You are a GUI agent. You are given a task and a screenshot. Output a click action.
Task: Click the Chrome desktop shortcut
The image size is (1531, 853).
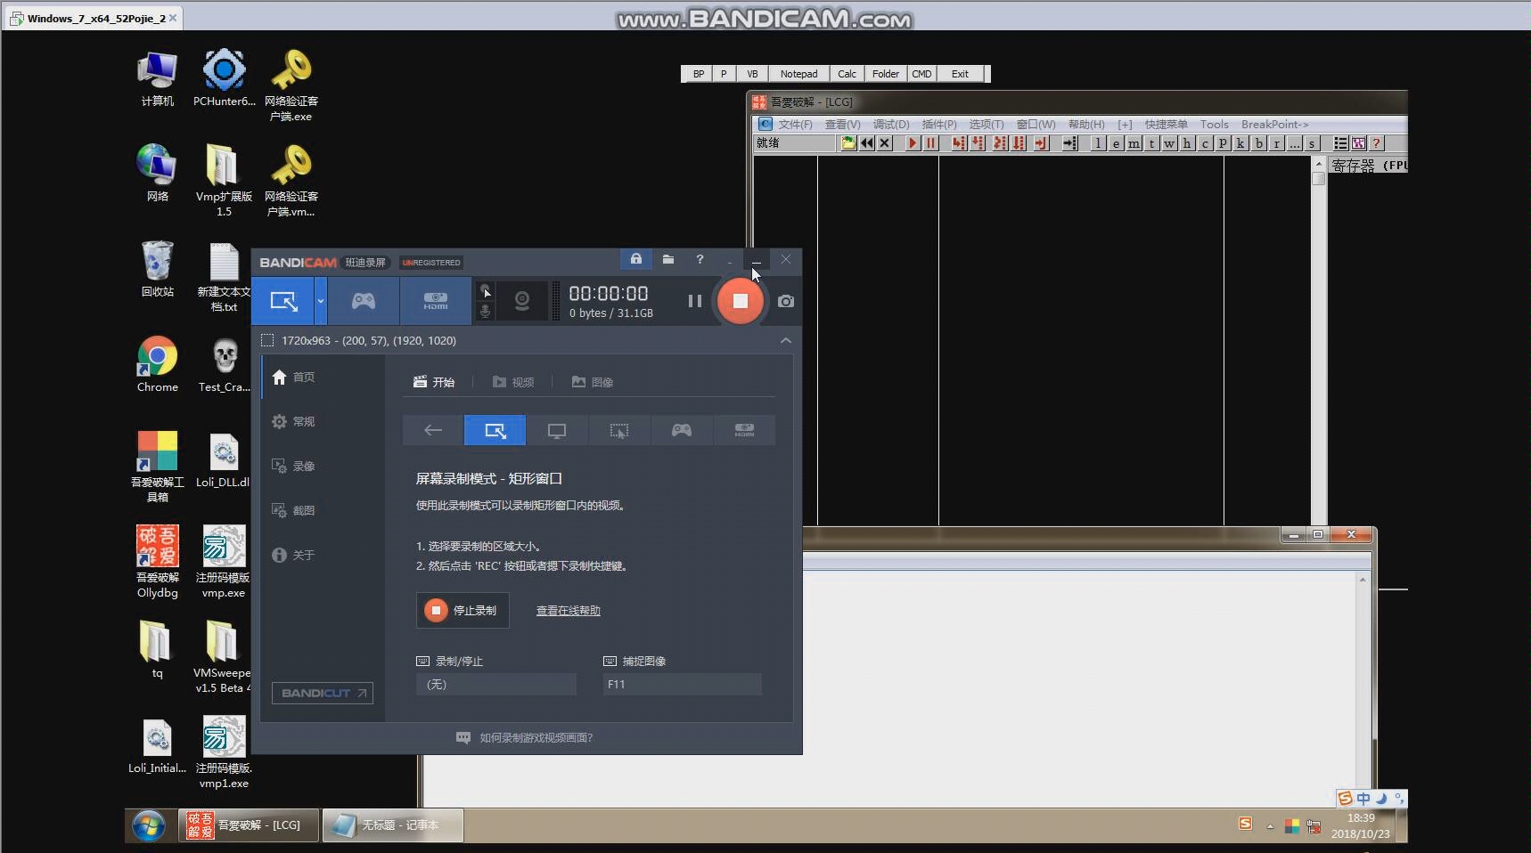point(158,364)
